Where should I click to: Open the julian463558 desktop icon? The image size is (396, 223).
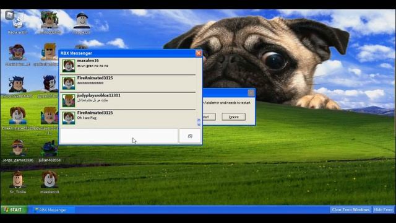pos(49,151)
